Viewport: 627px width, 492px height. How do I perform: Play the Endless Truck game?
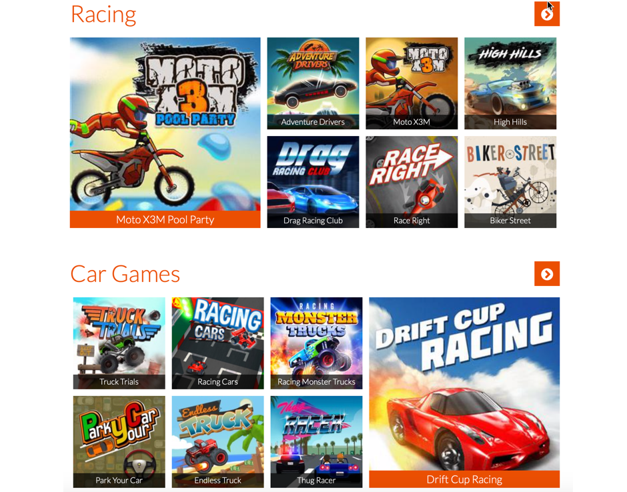218,441
